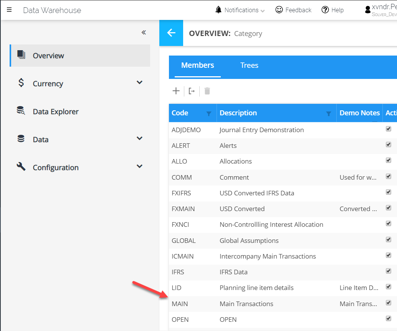
Task: Select the IFRS Data row
Action: click(233, 272)
